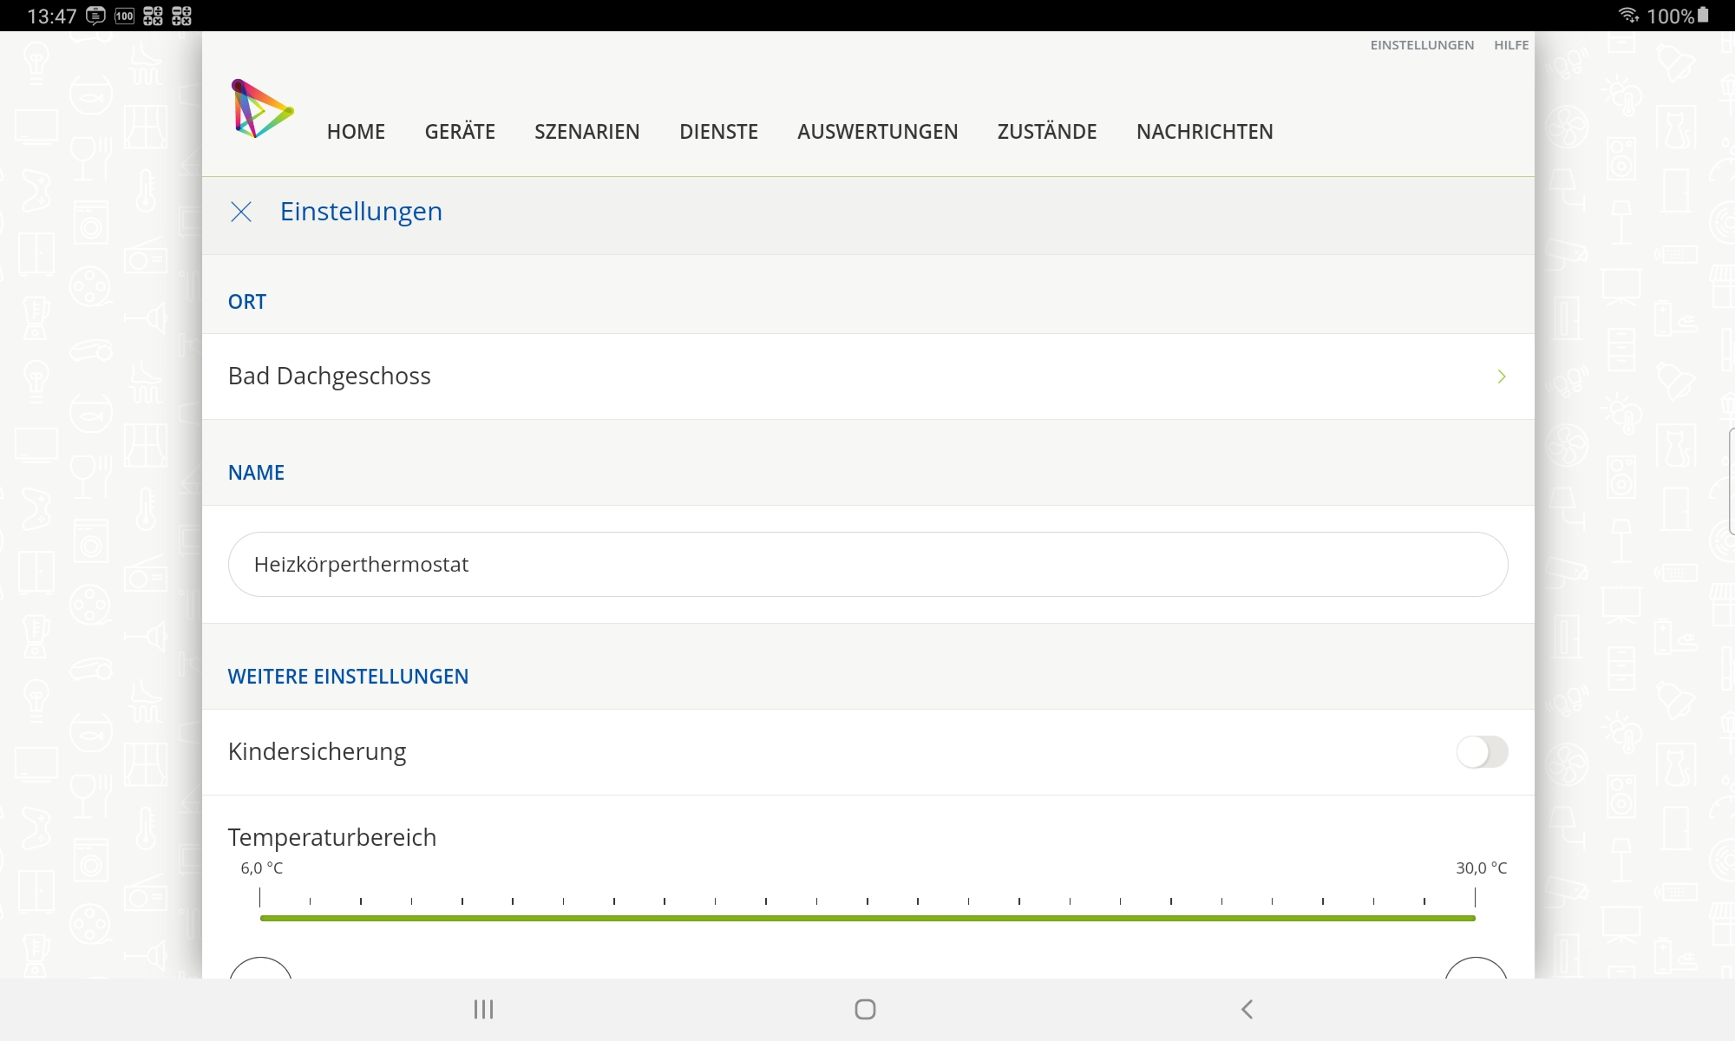Tap the notification message icon in status bar
The width and height of the screenshot is (1735, 1041).
tap(95, 16)
